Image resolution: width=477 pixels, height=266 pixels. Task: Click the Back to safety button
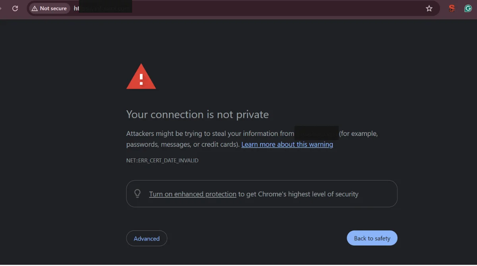click(x=372, y=238)
